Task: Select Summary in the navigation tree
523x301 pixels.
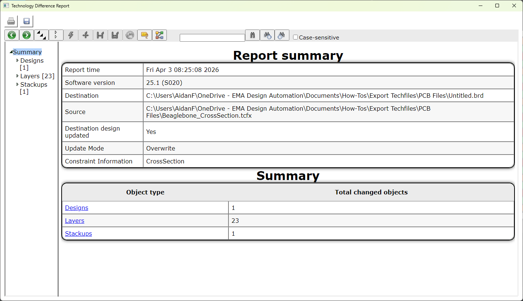Action: point(27,52)
